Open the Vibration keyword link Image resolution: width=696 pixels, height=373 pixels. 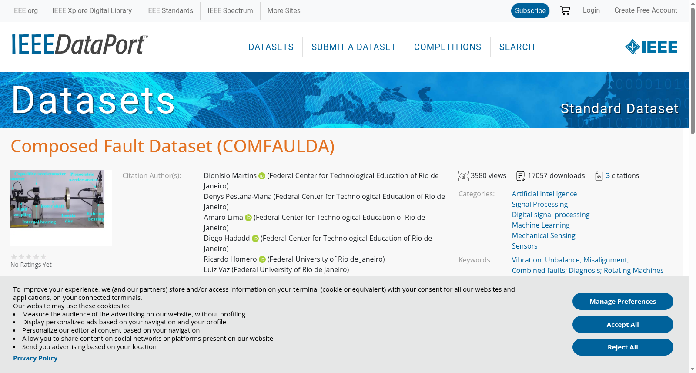pyautogui.click(x=527, y=260)
